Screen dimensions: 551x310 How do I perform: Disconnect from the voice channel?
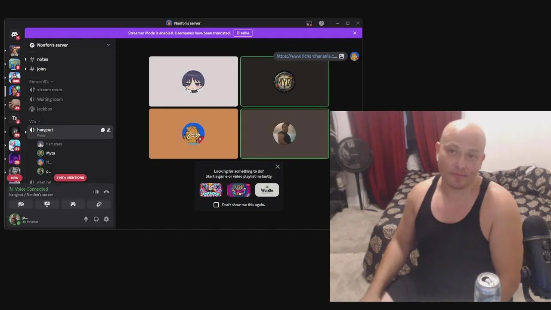point(106,192)
